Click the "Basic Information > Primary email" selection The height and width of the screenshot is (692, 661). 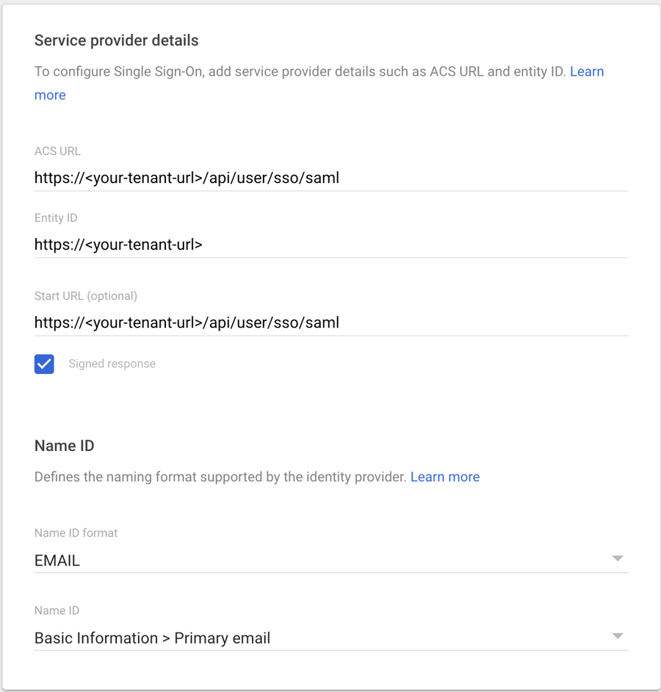coord(153,638)
